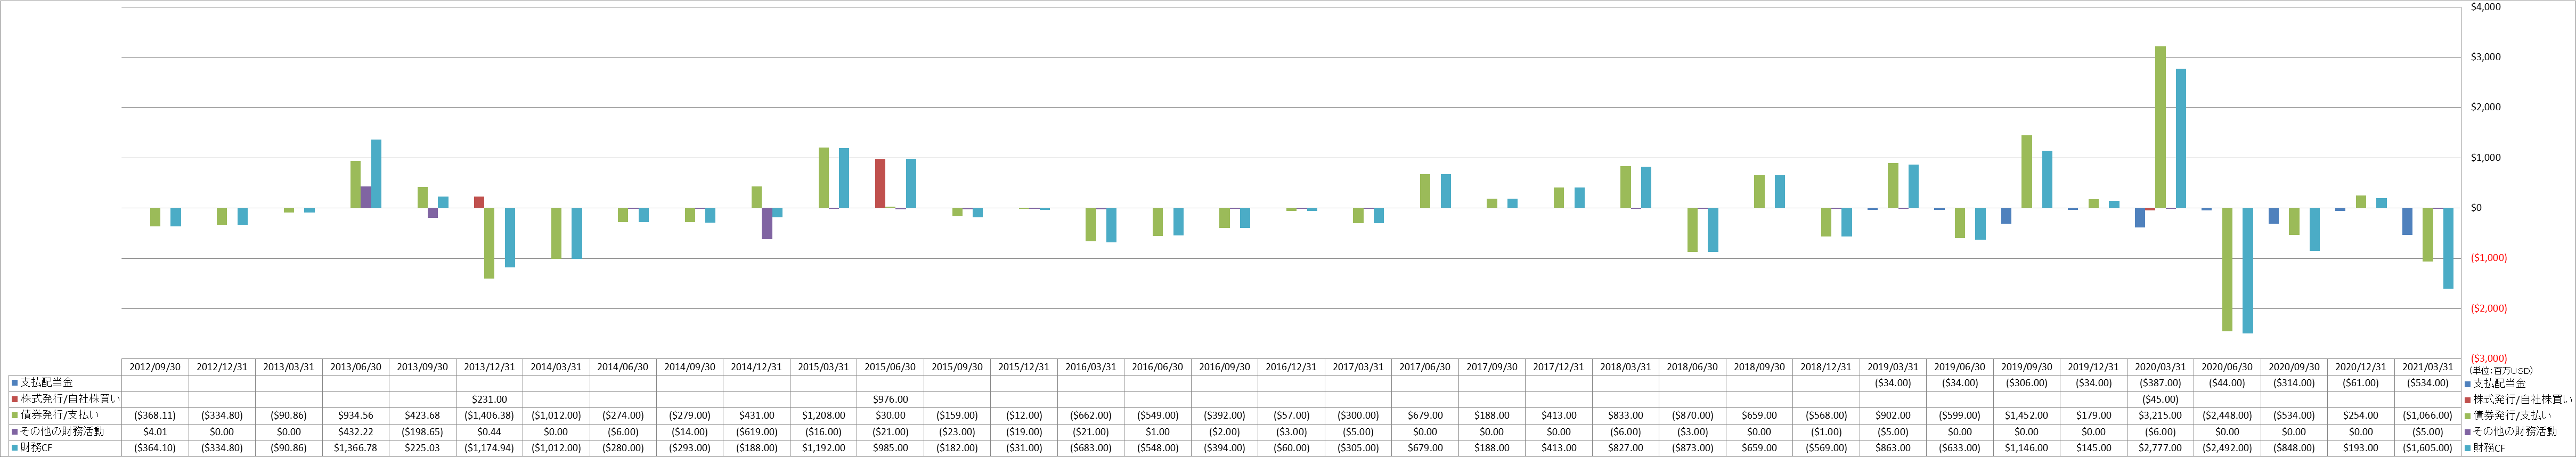Viewport: 2576px width, 457px height.
Task: Select the 2014/03/31 column header
Action: [x=556, y=367]
